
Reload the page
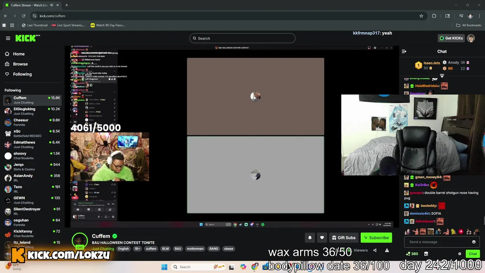click(x=23, y=16)
